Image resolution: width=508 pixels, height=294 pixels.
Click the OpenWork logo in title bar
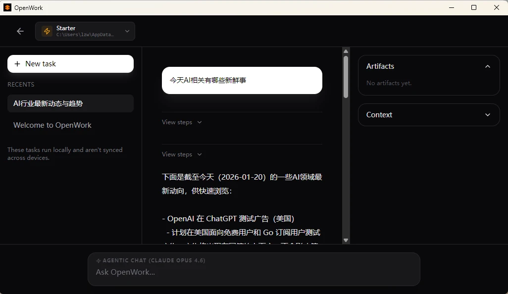pyautogui.click(x=7, y=7)
